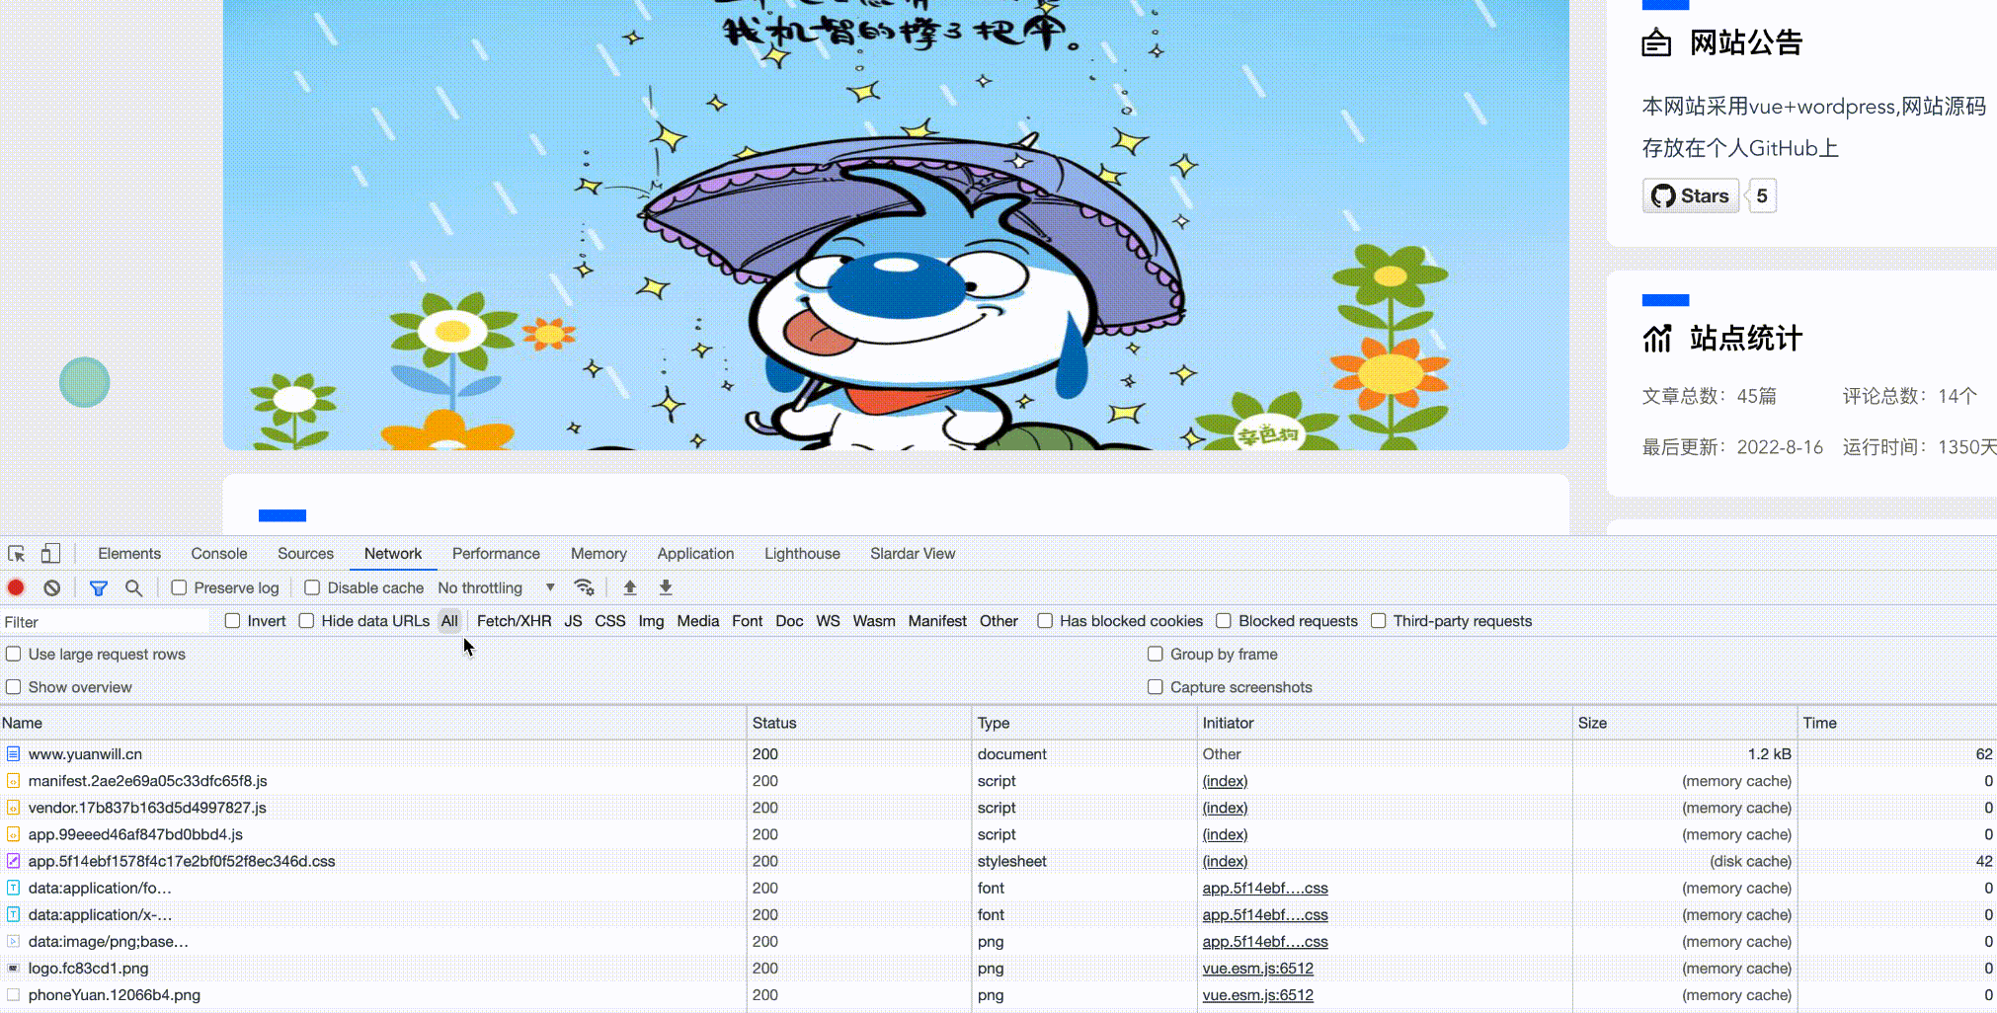Stop recording network log
Screen dimensions: 1997x1013
tap(16, 587)
